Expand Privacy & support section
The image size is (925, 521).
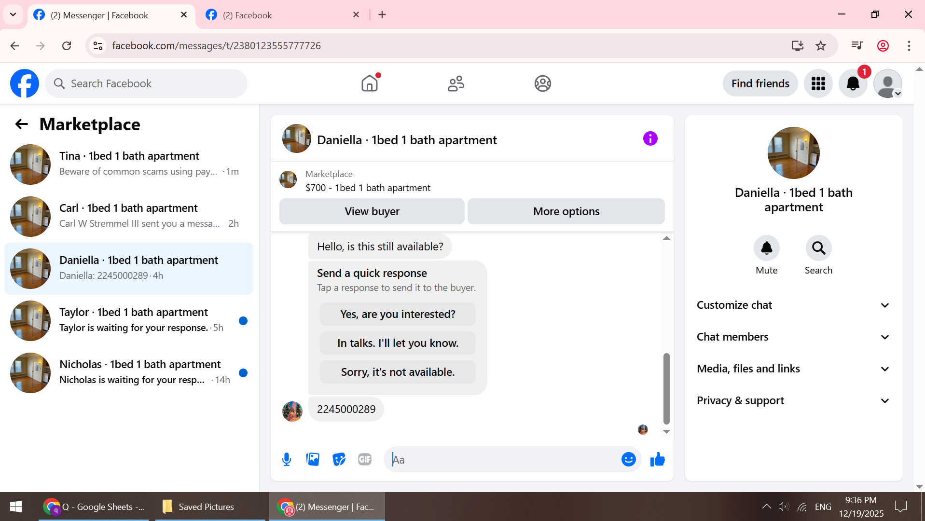[x=794, y=400]
